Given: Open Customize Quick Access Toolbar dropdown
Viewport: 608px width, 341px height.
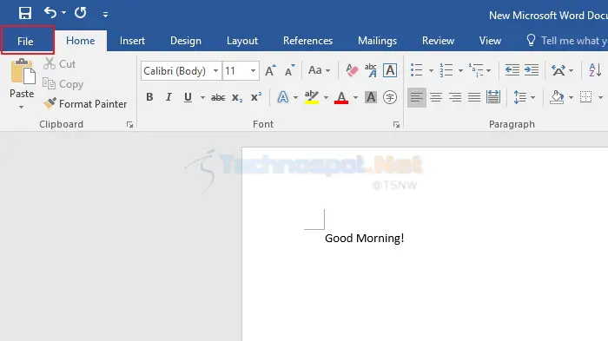Looking at the screenshot, I should pyautogui.click(x=105, y=15).
